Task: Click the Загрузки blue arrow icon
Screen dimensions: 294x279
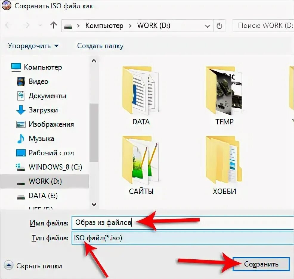Action: tap(21, 110)
